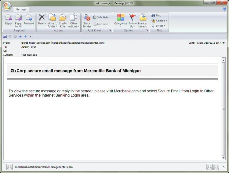Expand the People Pane chevron
Screen dimensions: 229x173
pos(224,167)
